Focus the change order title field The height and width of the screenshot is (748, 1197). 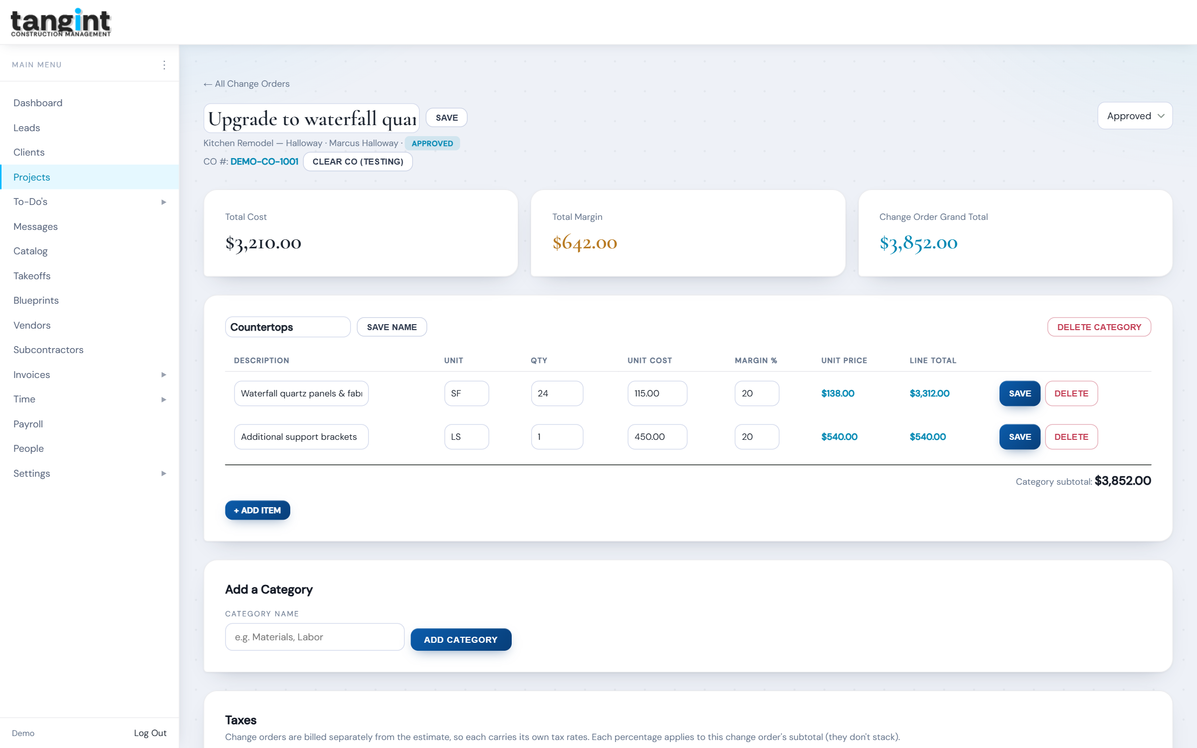312,118
